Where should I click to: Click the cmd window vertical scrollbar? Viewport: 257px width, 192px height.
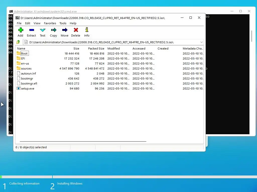(252, 36)
